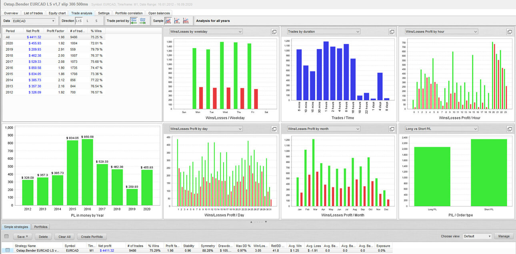The width and height of the screenshot is (516, 254).
Task: Set trade period by open time
Action: click(x=134, y=21)
